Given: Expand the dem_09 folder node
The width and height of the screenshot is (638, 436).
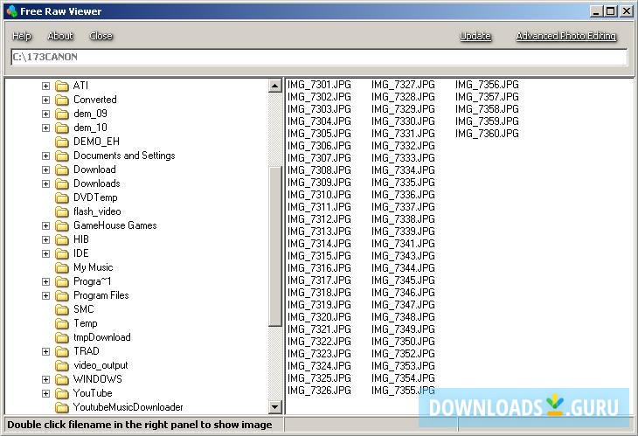Looking at the screenshot, I should click(46, 114).
